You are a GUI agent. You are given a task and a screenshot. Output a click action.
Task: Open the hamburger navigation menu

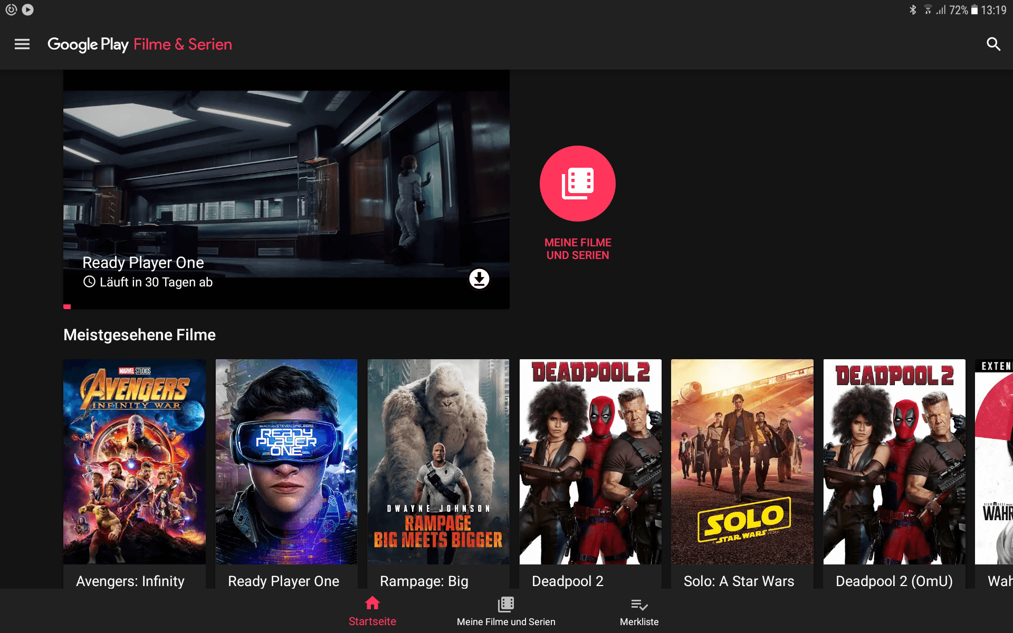[22, 44]
